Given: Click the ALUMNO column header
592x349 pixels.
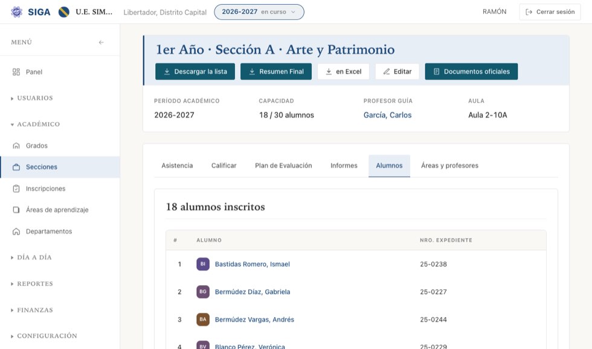Looking at the screenshot, I should pyautogui.click(x=209, y=240).
